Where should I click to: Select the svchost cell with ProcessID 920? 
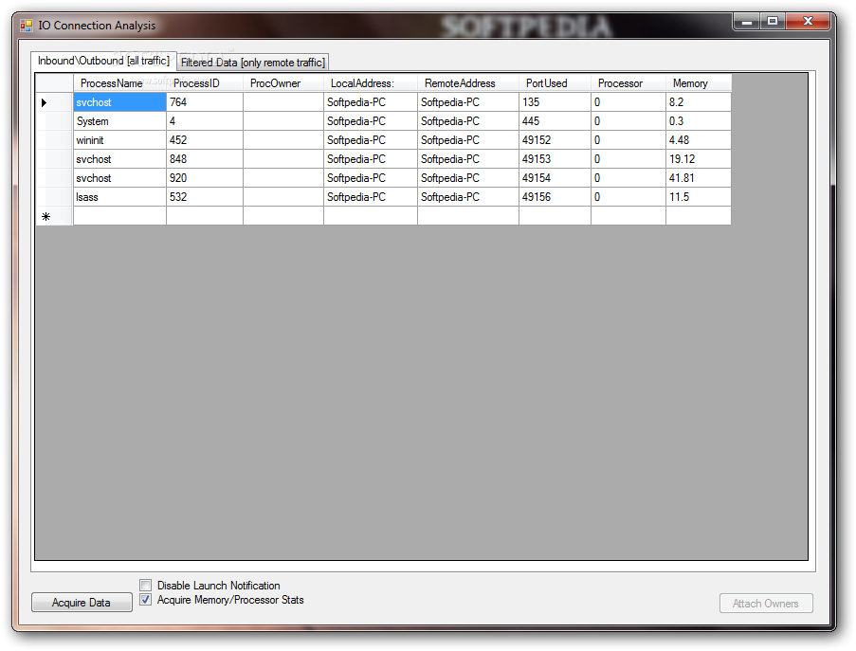119,178
